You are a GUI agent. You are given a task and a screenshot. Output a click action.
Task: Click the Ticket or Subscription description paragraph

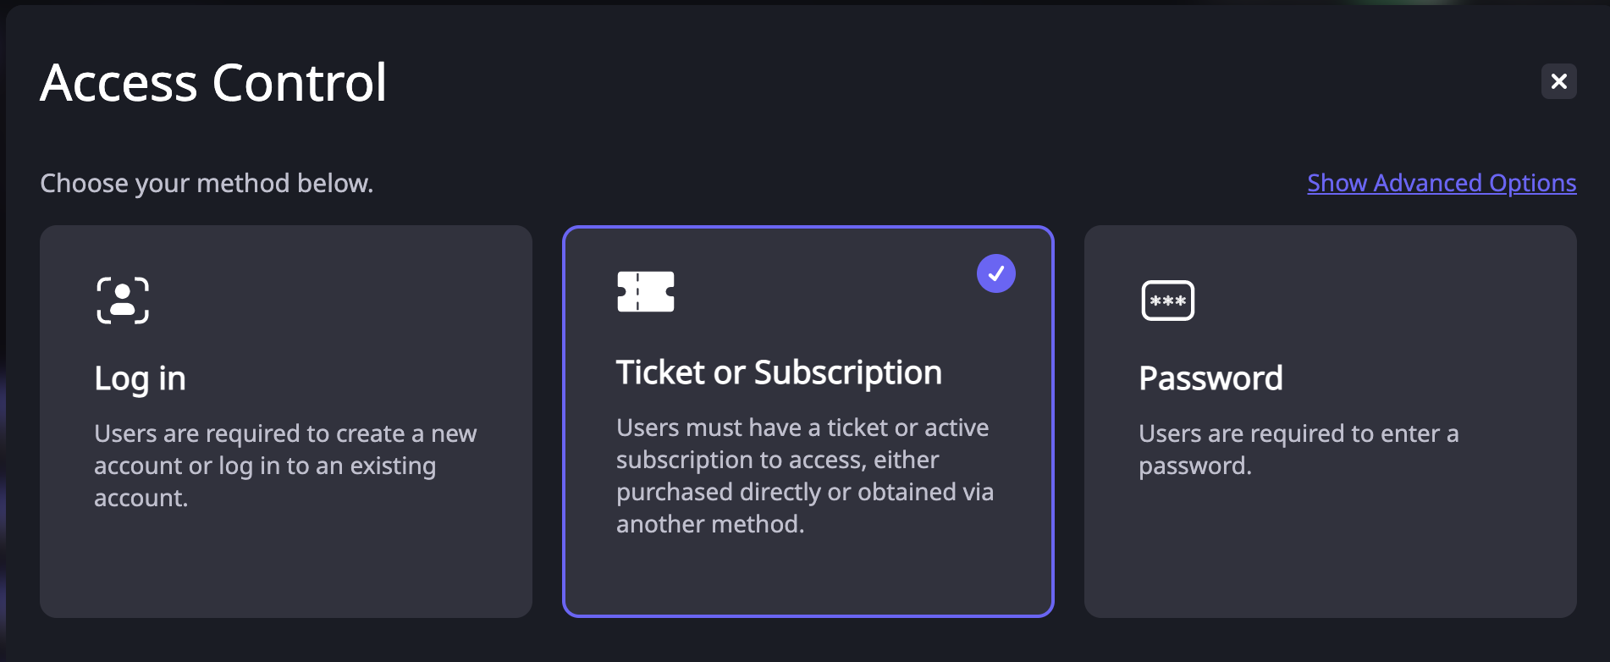[805, 476]
